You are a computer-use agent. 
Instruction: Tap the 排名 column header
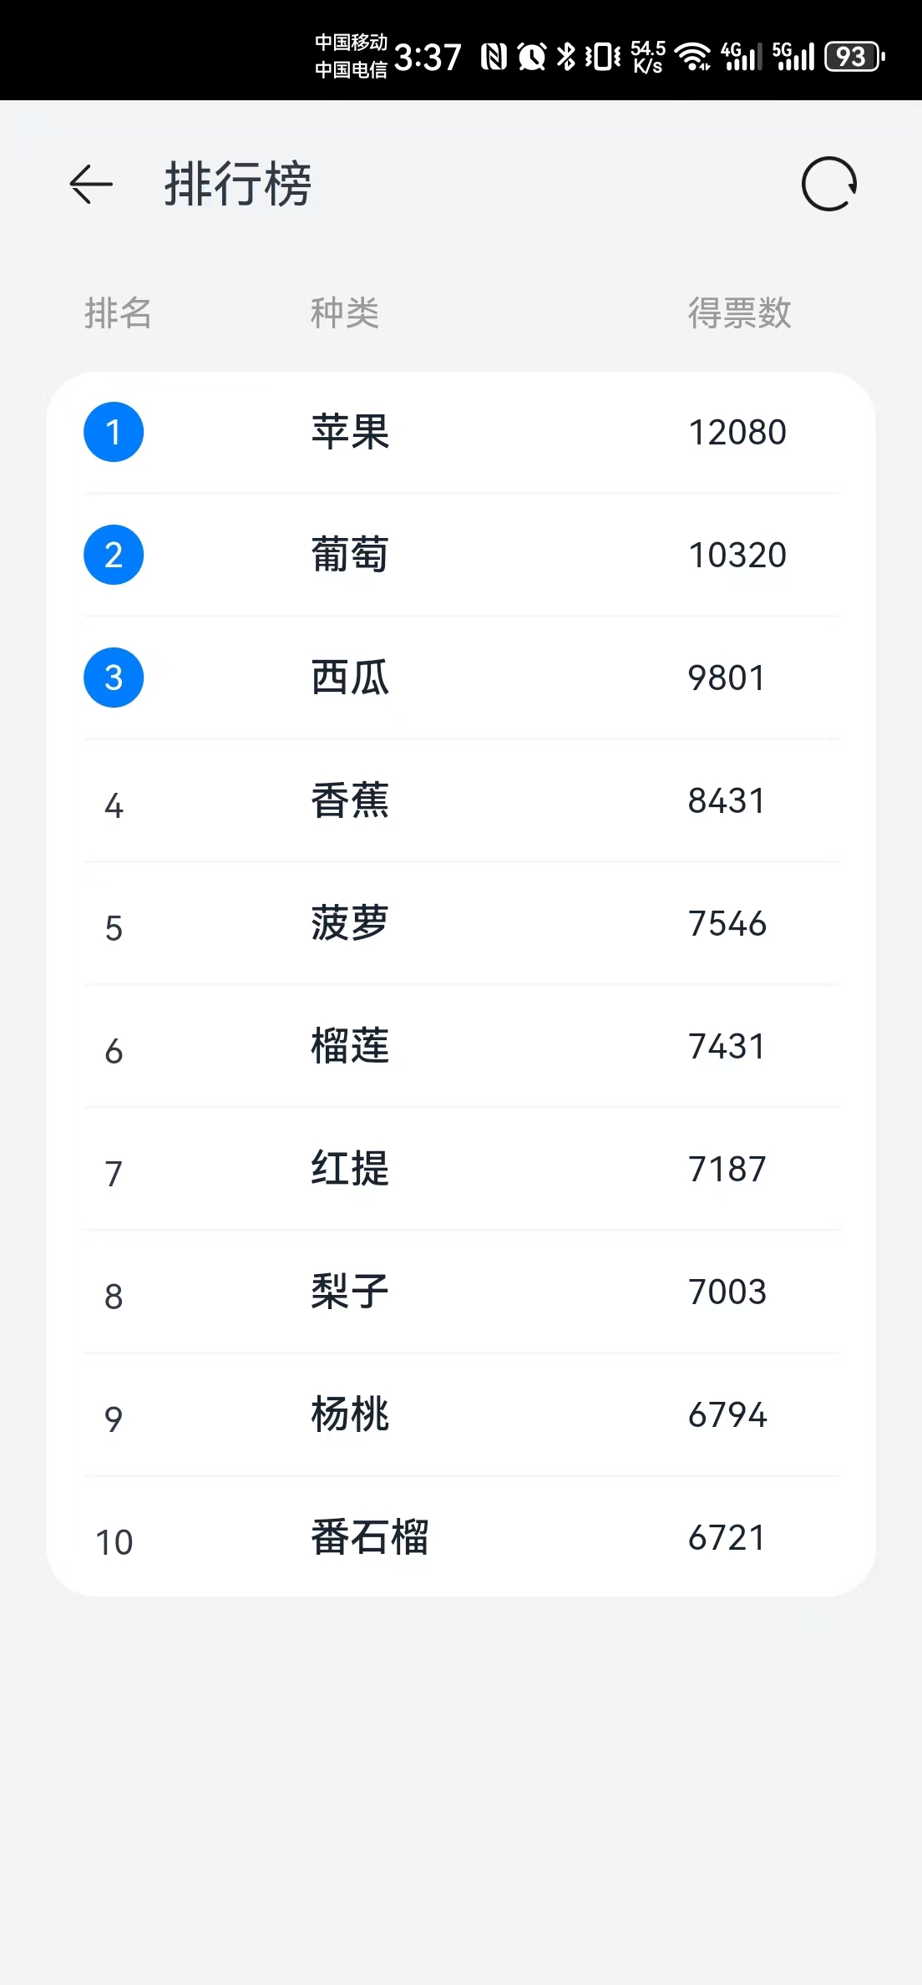[118, 313]
